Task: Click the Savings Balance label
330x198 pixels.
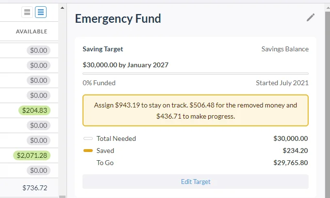Action: (x=285, y=49)
